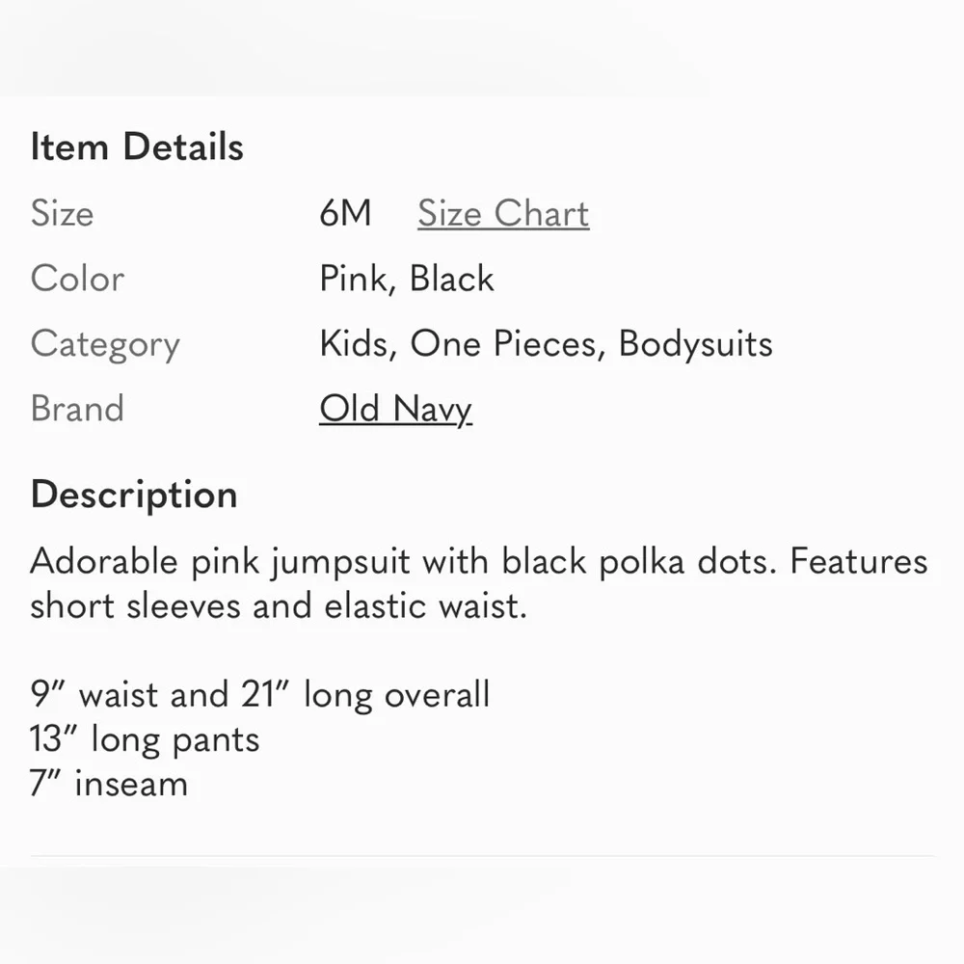The height and width of the screenshot is (964, 964).
Task: Click the Adorable pink jumpsuit description line
Action: point(479,562)
